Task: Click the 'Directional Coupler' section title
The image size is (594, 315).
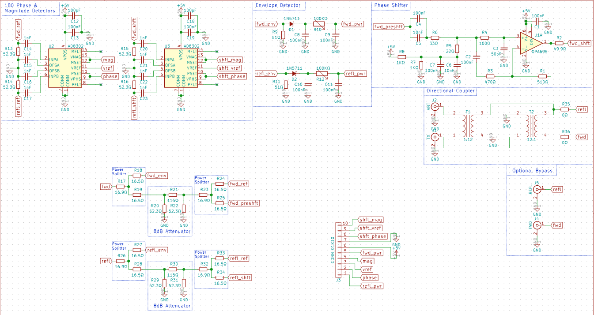Action: (x=451, y=91)
